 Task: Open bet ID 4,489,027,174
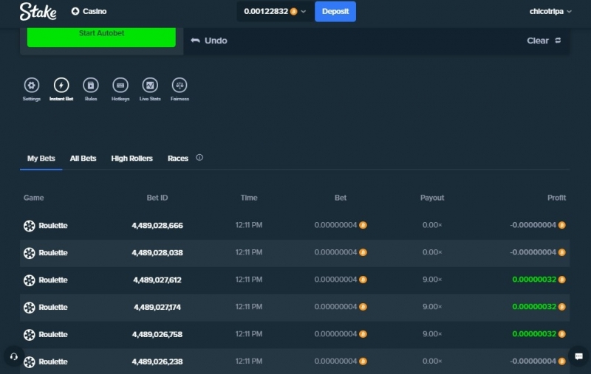tap(157, 307)
